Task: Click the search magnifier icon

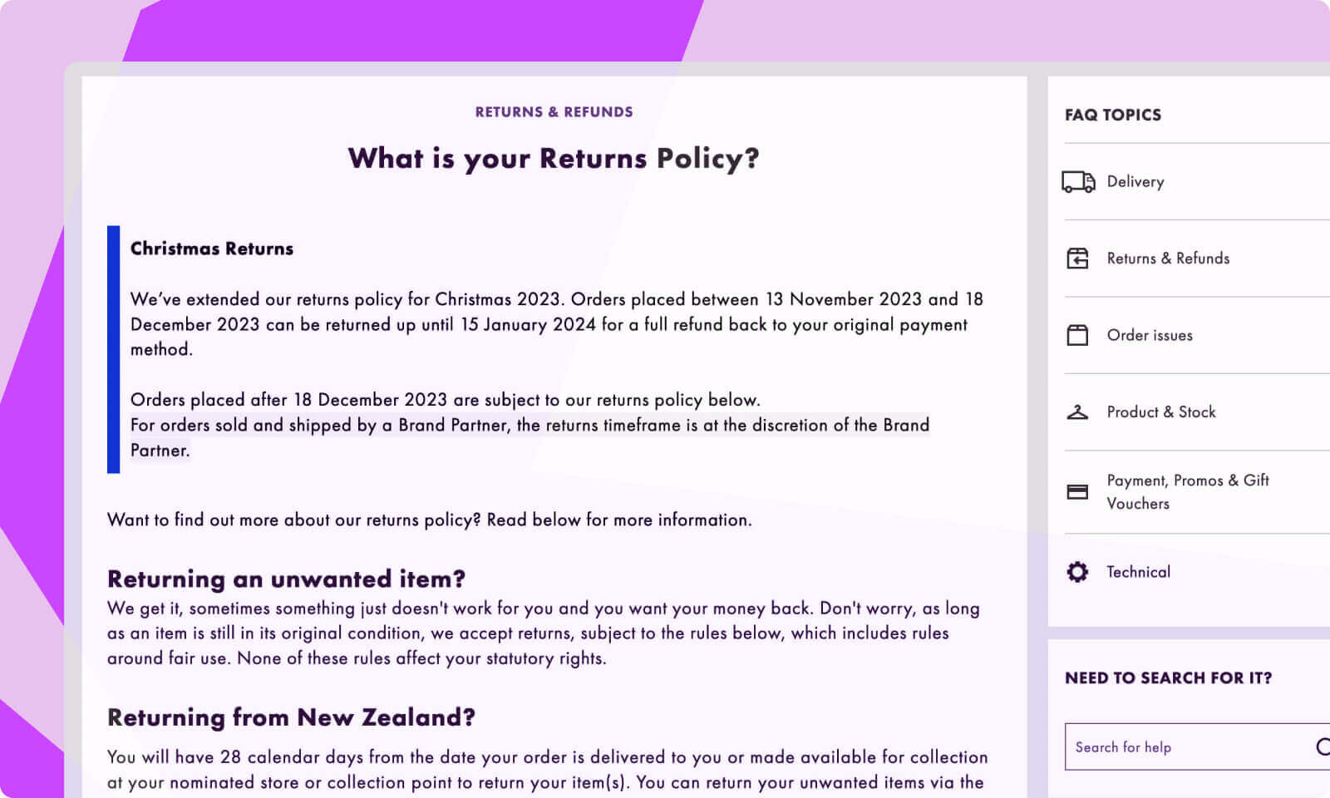Action: [1322, 746]
